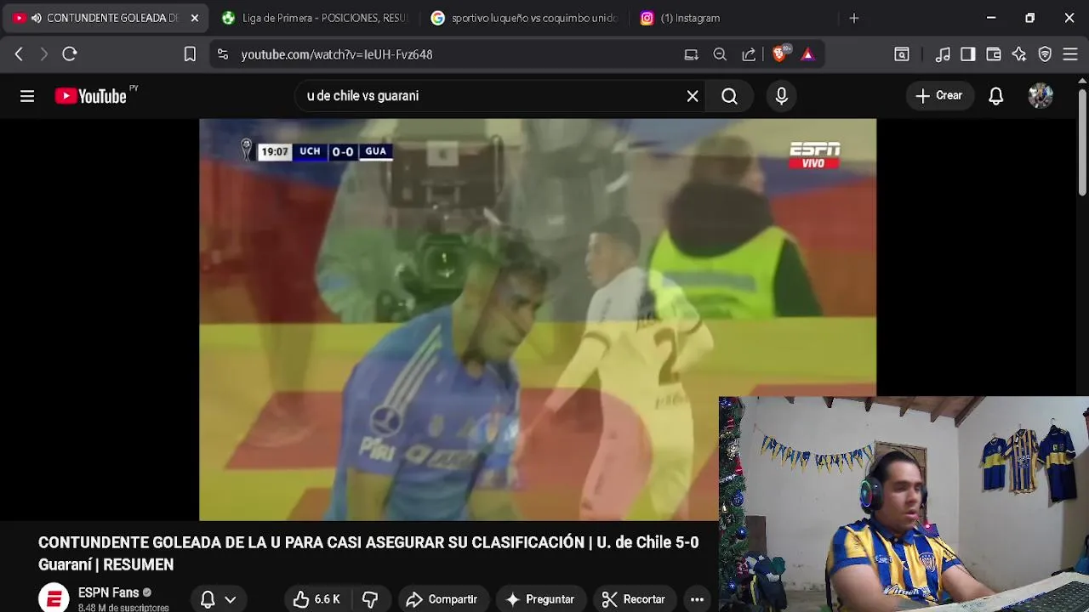
Task: Start voice search with microphone icon
Action: (781, 96)
